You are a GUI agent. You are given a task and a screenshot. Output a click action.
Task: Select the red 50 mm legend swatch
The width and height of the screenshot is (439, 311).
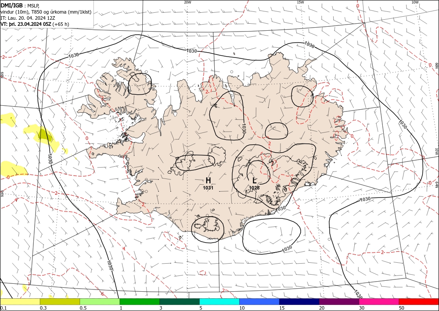[419, 301]
